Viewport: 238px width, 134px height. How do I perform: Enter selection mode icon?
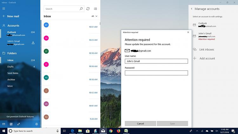tap(95, 9)
